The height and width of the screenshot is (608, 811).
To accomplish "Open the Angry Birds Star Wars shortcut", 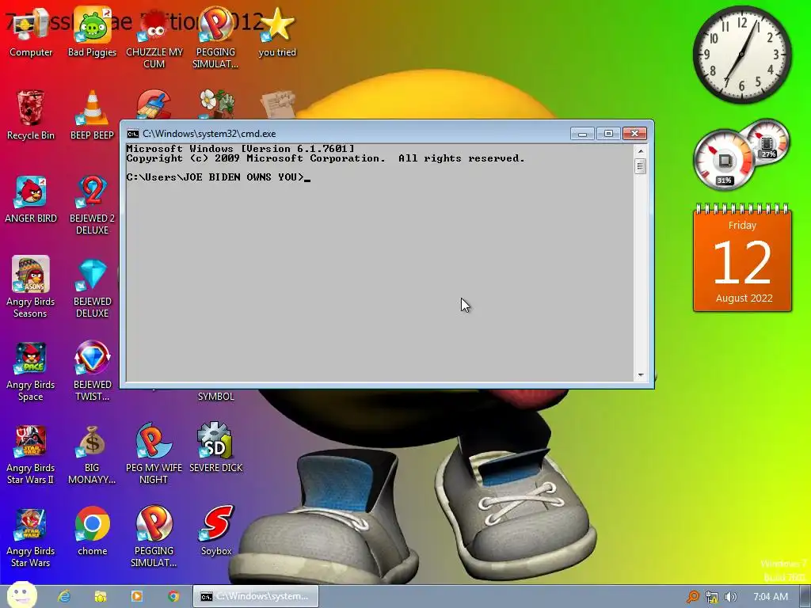I will [x=31, y=538].
